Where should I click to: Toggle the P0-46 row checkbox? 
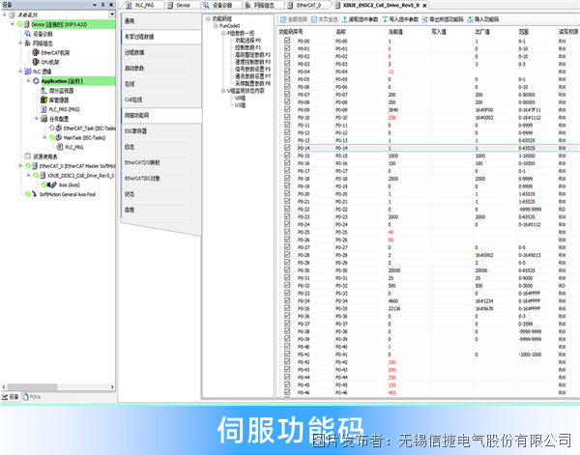287,392
